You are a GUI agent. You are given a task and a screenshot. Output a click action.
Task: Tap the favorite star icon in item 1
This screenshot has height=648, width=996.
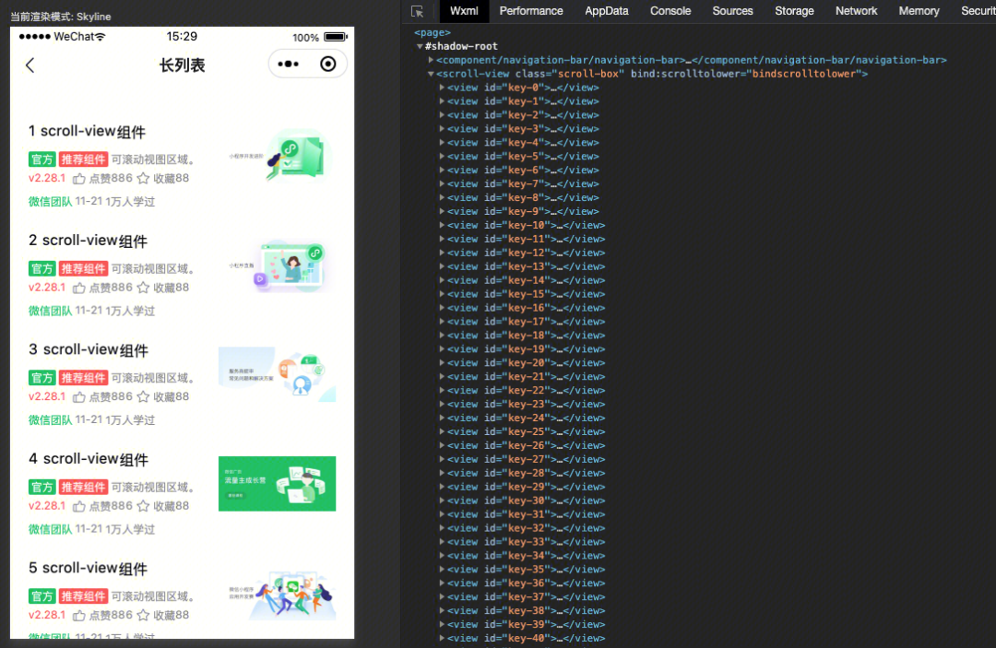pyautogui.click(x=143, y=178)
